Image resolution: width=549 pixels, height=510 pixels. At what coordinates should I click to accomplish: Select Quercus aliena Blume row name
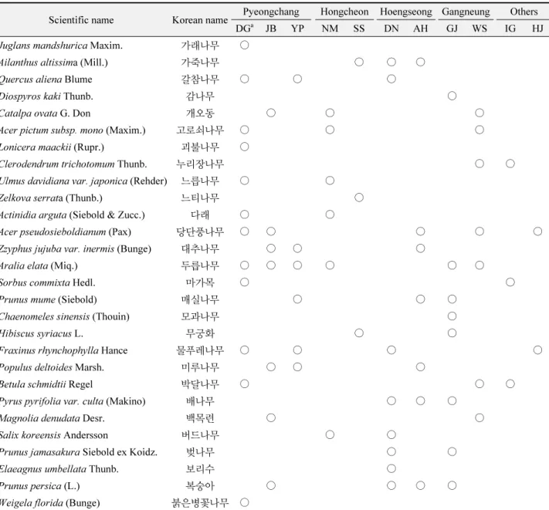pos(46,79)
